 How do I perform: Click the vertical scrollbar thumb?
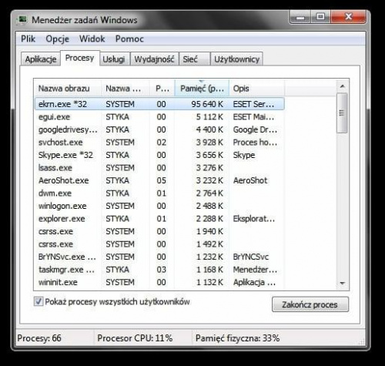[342, 113]
